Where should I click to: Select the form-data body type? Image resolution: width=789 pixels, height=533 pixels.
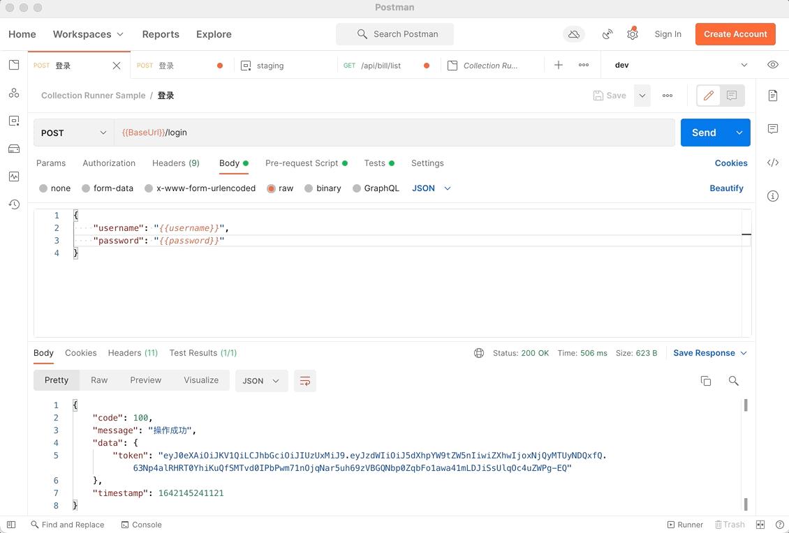pyautogui.click(x=106, y=188)
